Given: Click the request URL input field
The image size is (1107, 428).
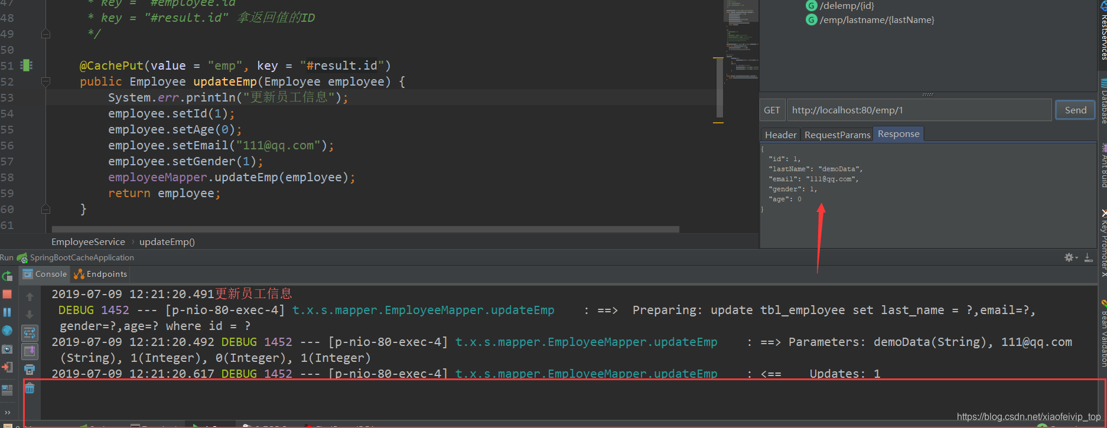Looking at the screenshot, I should click(919, 110).
